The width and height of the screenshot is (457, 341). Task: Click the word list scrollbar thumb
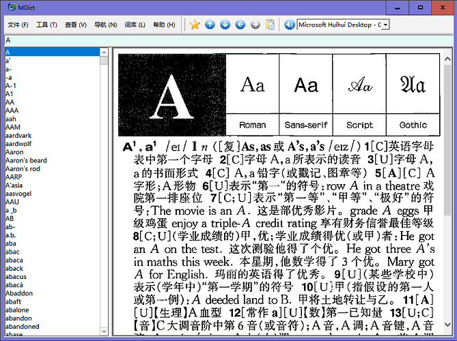104,60
